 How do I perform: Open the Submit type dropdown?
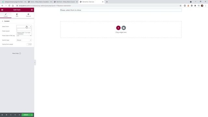point(24,40)
